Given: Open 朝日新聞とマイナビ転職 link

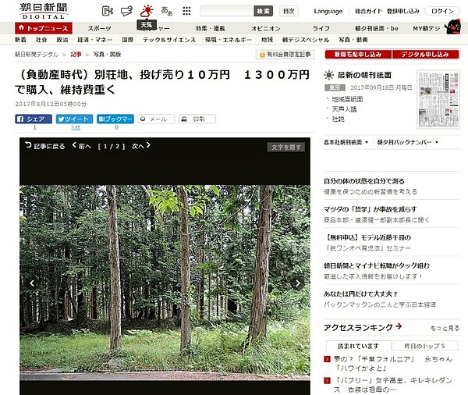Looking at the screenshot, I should 377,265.
